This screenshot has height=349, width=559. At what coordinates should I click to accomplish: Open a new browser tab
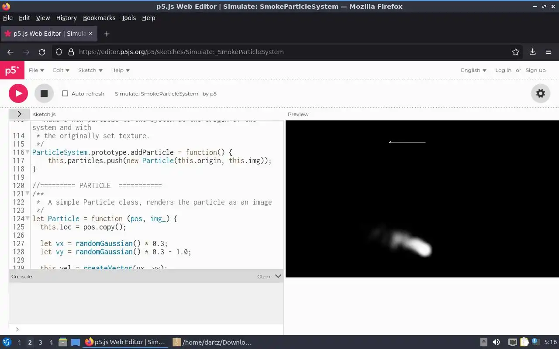point(107,34)
